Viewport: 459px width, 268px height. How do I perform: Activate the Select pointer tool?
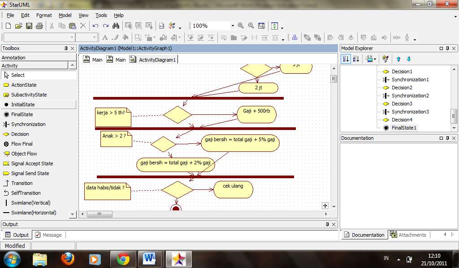click(39, 75)
